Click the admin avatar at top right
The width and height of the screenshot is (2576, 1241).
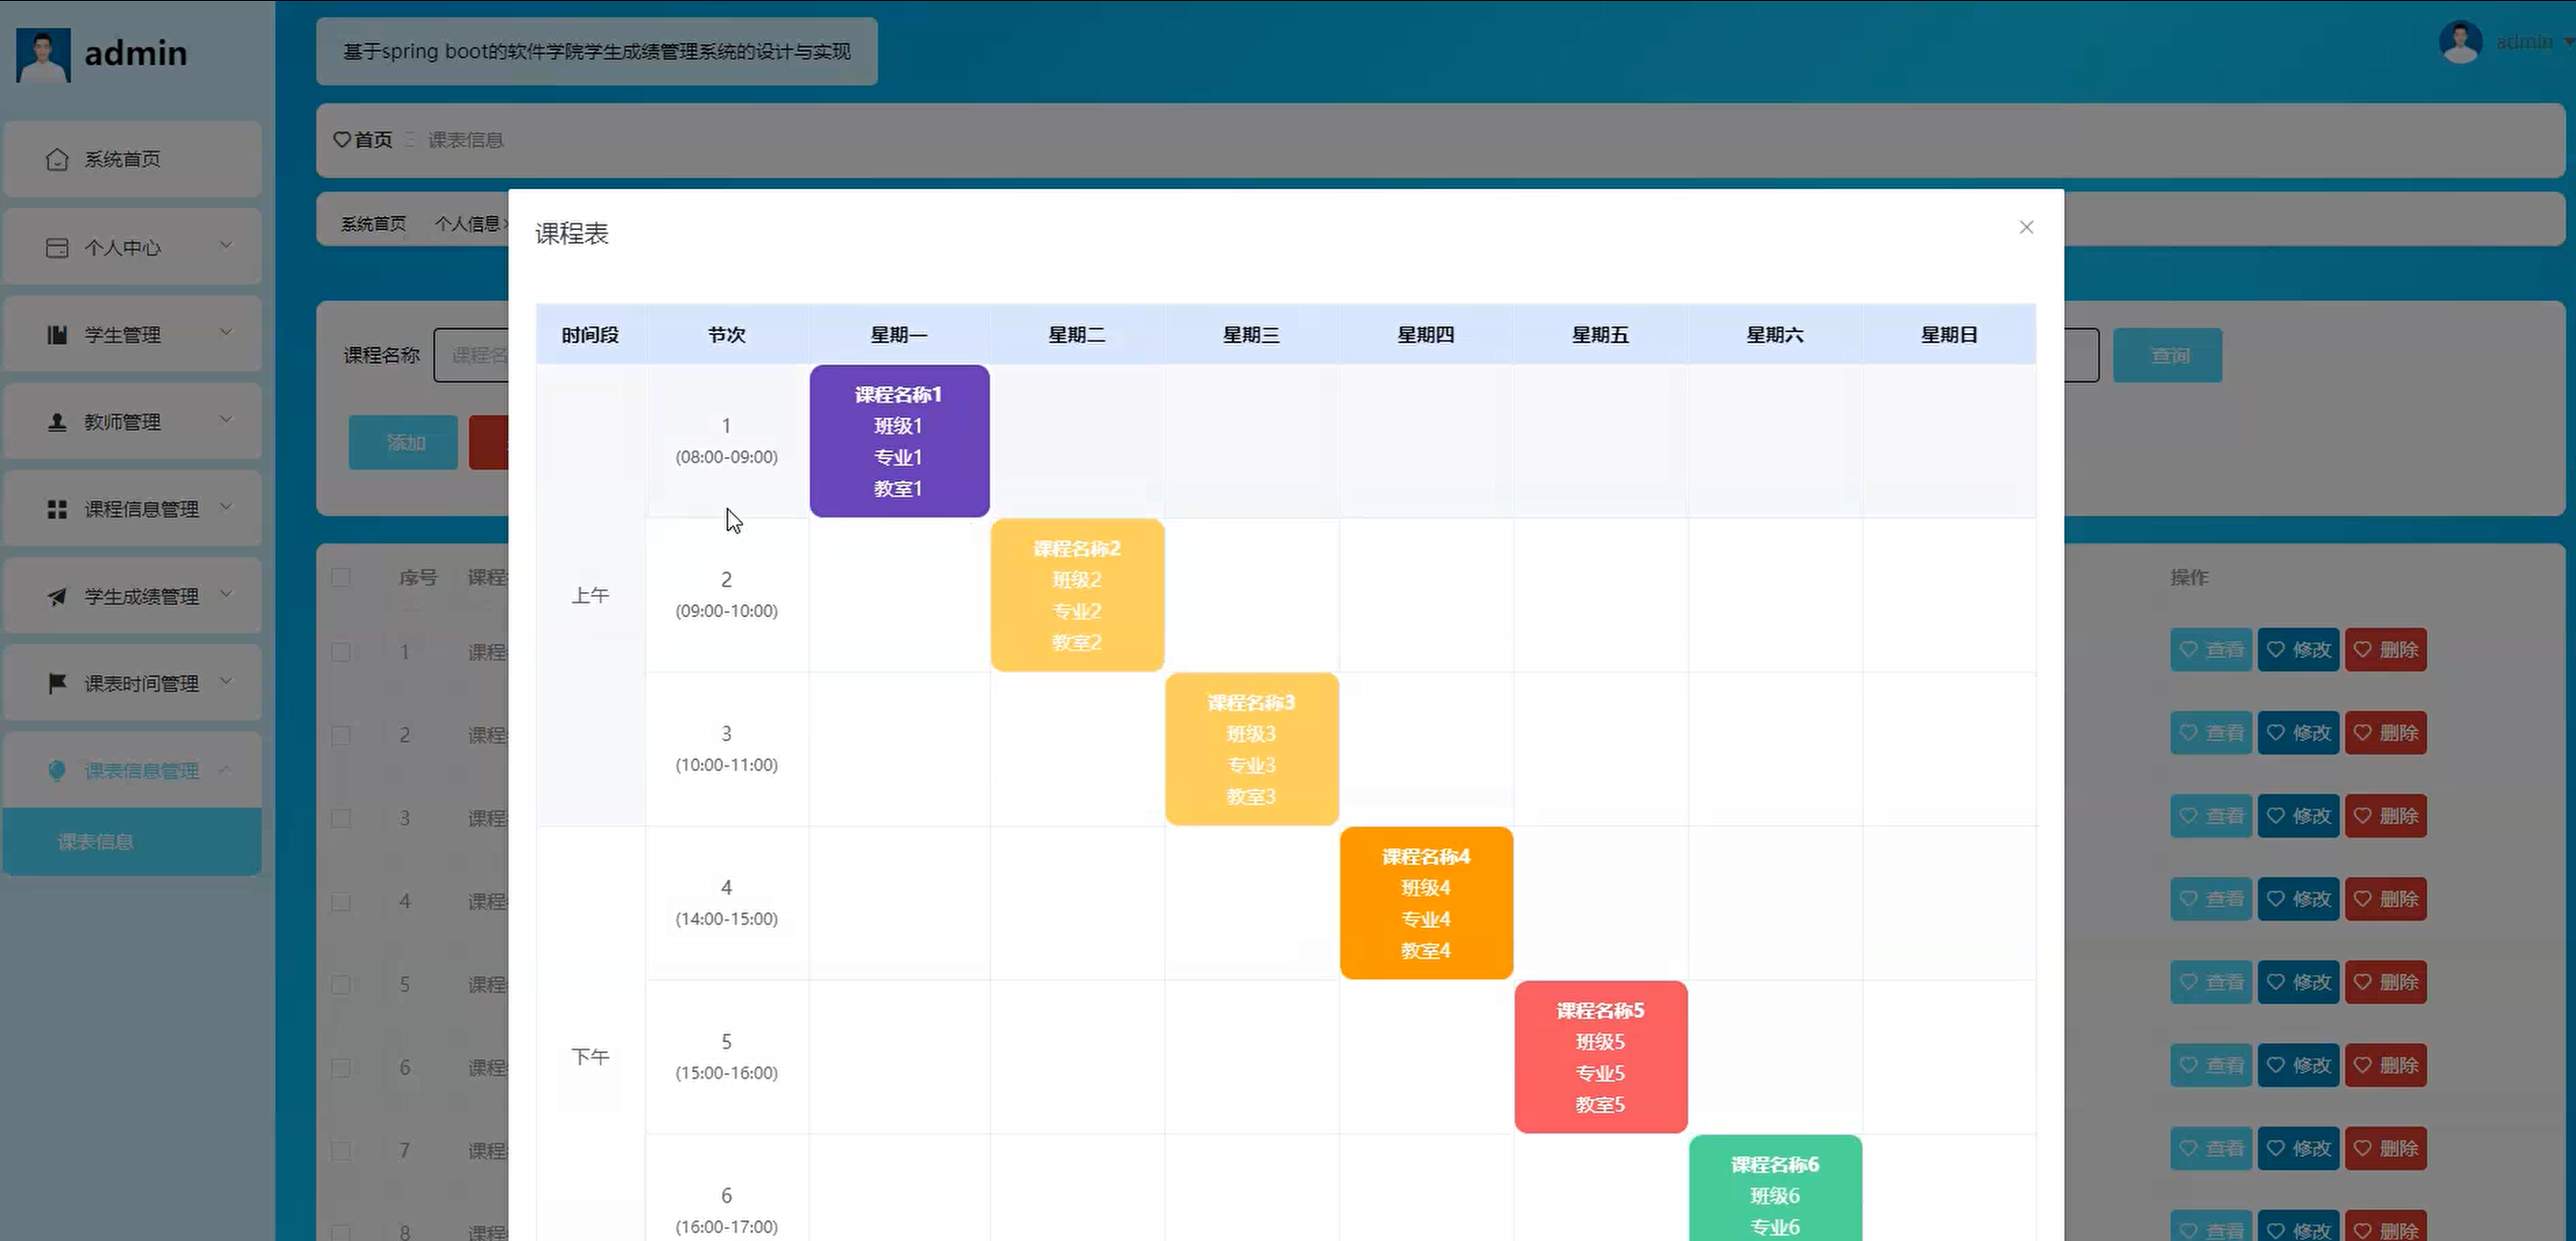2460,42
